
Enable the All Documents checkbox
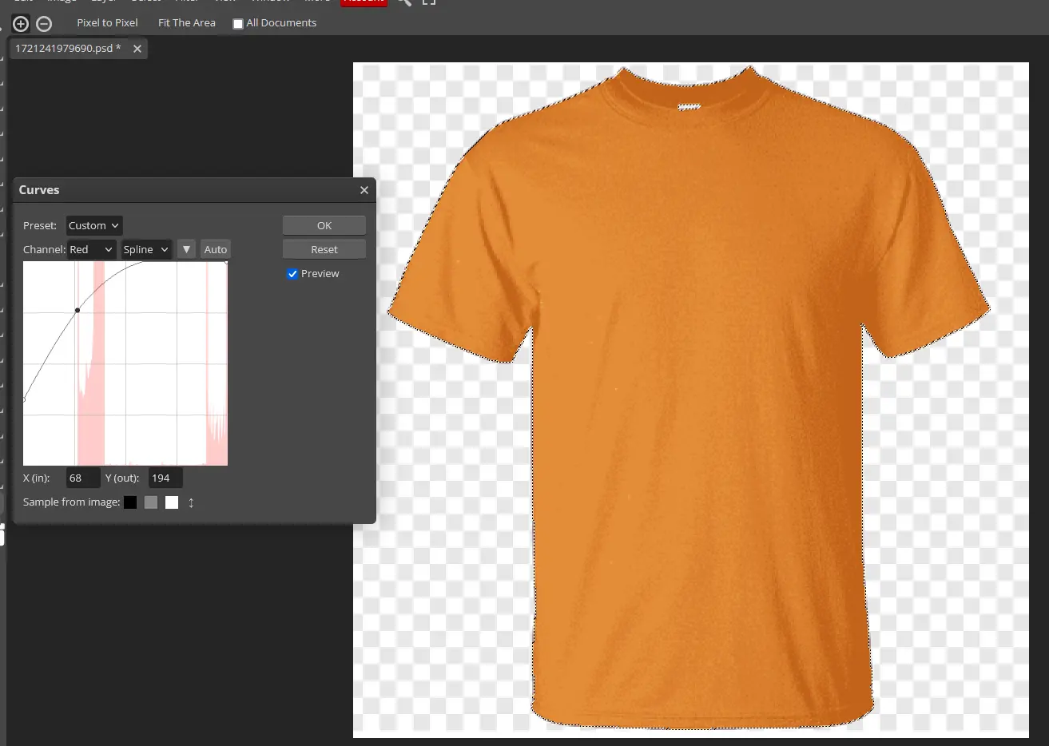(237, 24)
